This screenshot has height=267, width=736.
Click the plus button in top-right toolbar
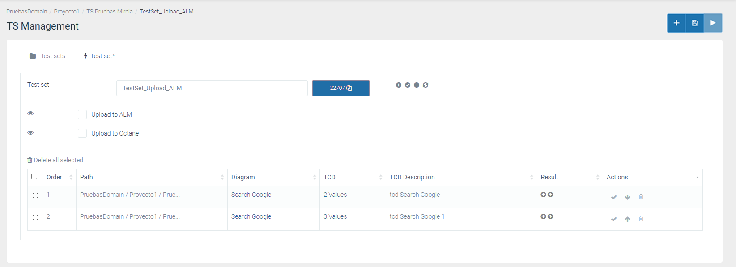676,23
